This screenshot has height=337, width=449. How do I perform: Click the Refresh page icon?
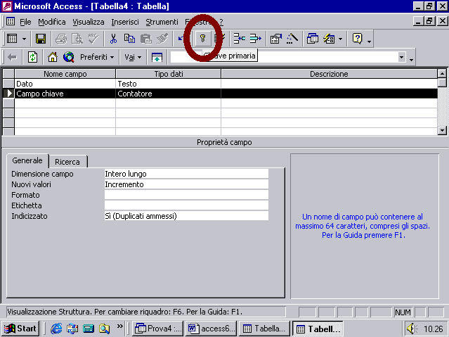coord(32,57)
